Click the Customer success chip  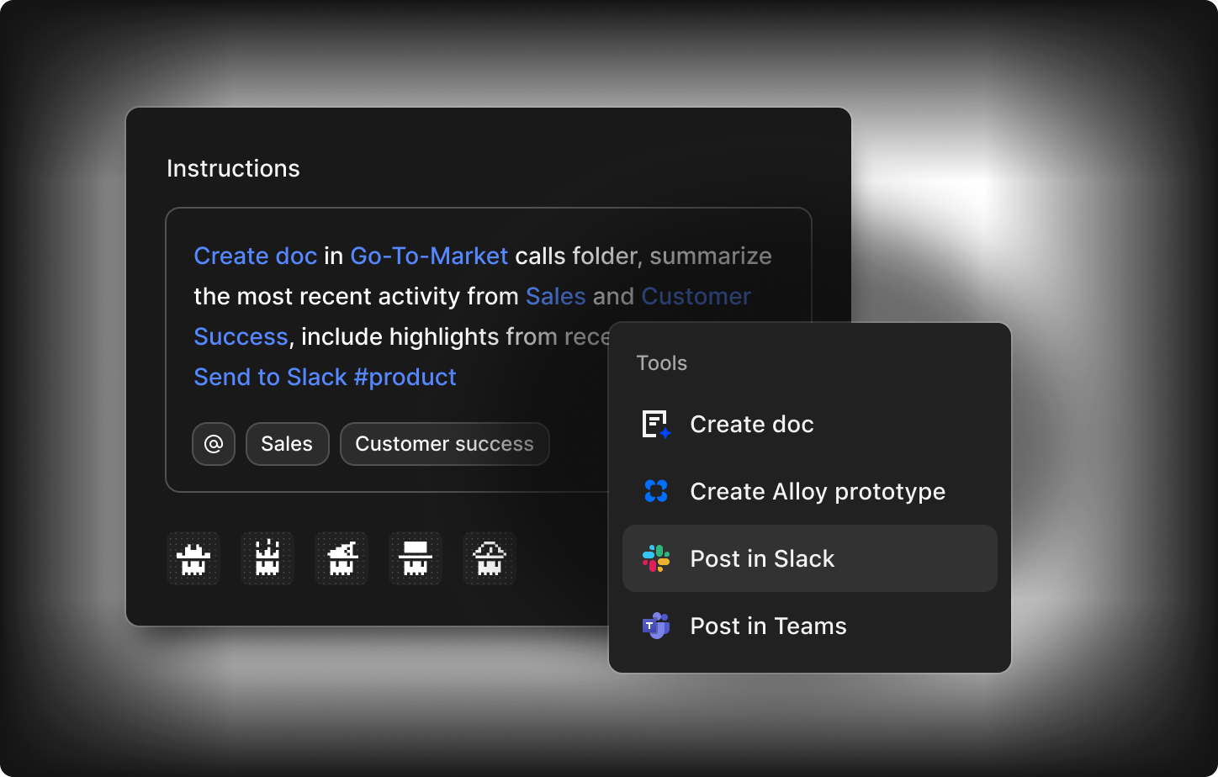click(444, 444)
